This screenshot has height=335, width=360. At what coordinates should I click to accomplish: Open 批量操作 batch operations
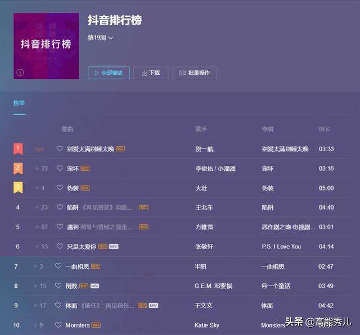(x=195, y=73)
